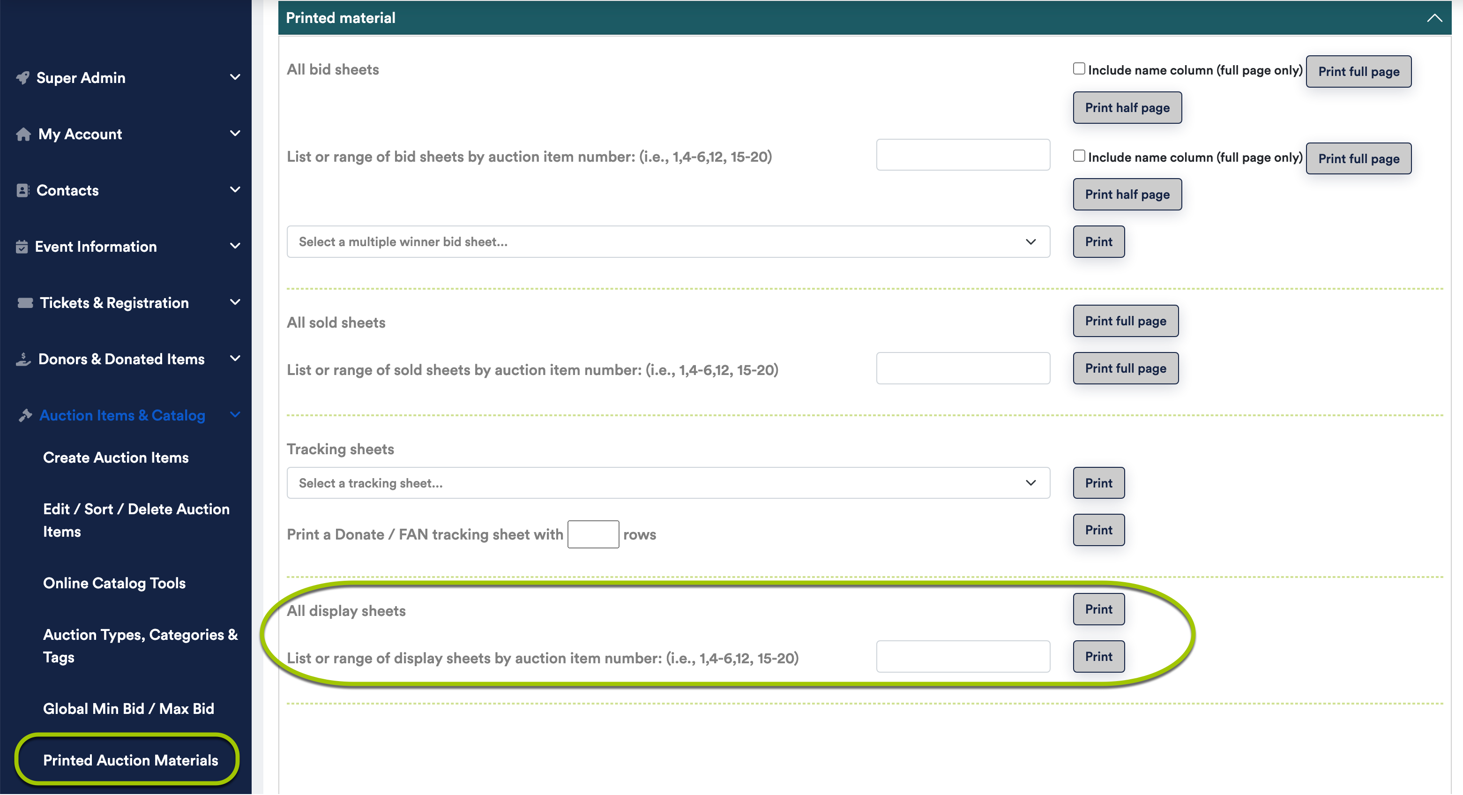Focus the sold sheets range input field
Viewport: 1463px width, 795px height.
click(963, 368)
